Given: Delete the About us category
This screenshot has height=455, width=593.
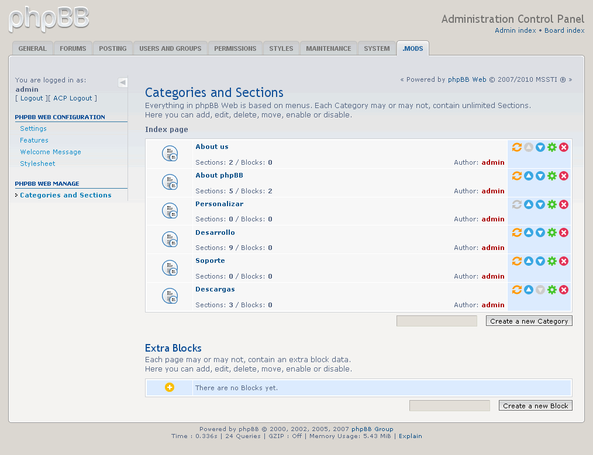Looking at the screenshot, I should 564,147.
